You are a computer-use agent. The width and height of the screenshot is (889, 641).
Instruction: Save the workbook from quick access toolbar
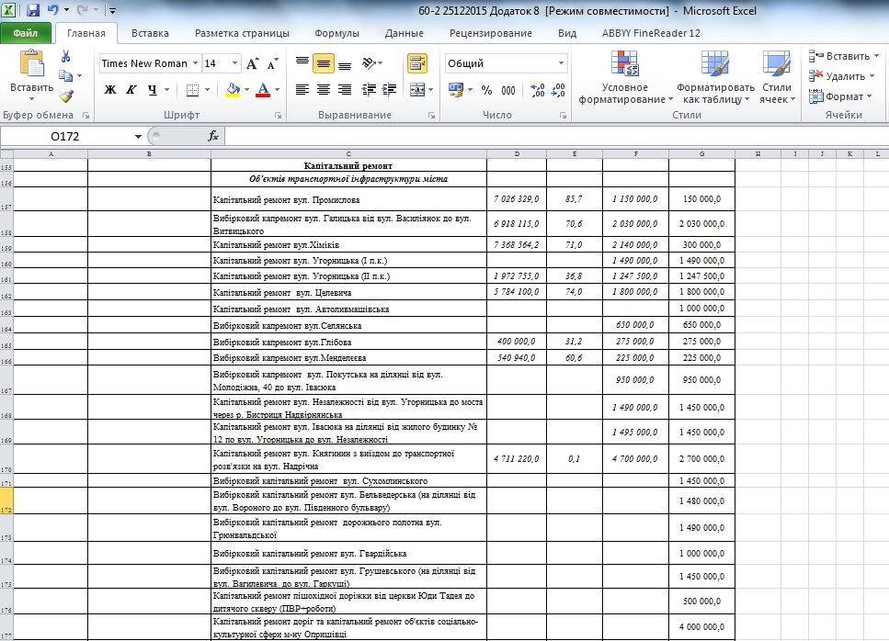click(x=33, y=9)
